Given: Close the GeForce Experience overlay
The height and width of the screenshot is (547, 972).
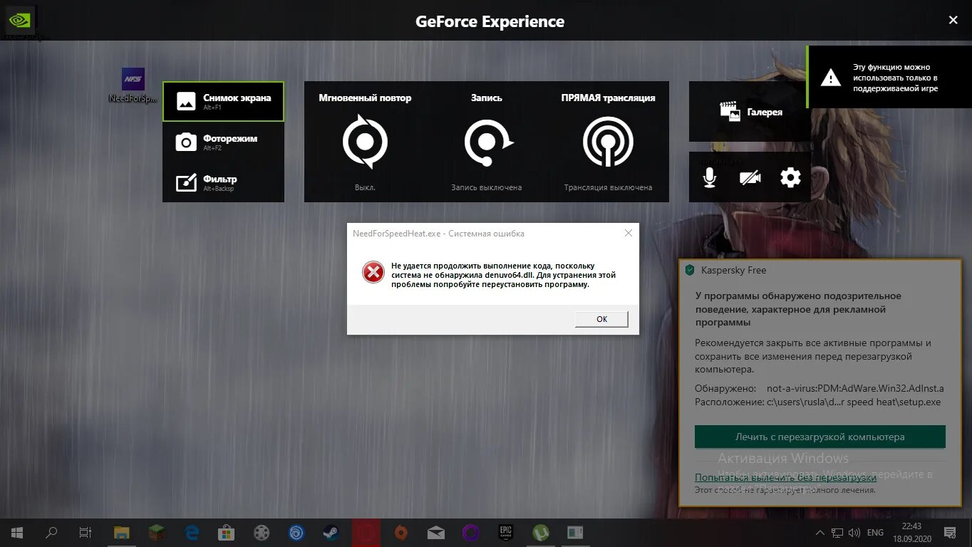Looking at the screenshot, I should point(953,21).
